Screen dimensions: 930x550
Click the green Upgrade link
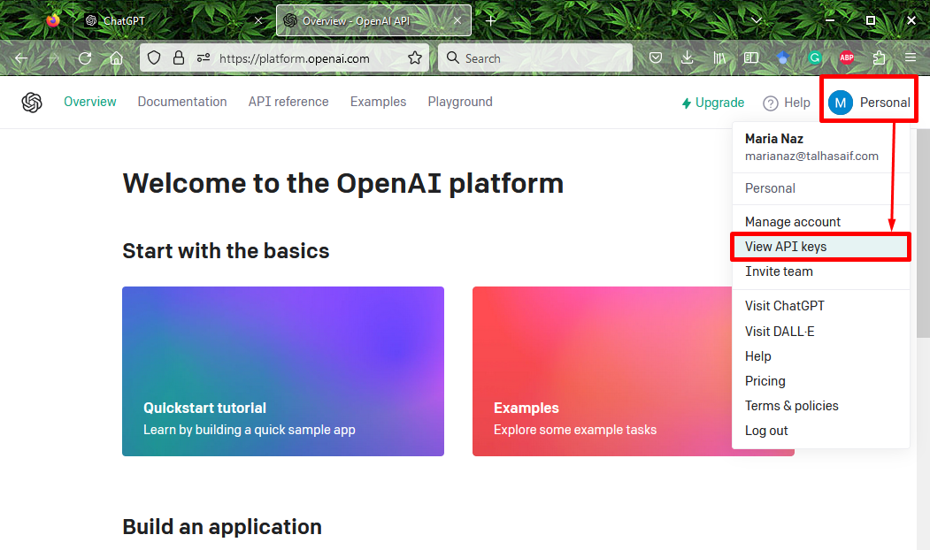713,103
